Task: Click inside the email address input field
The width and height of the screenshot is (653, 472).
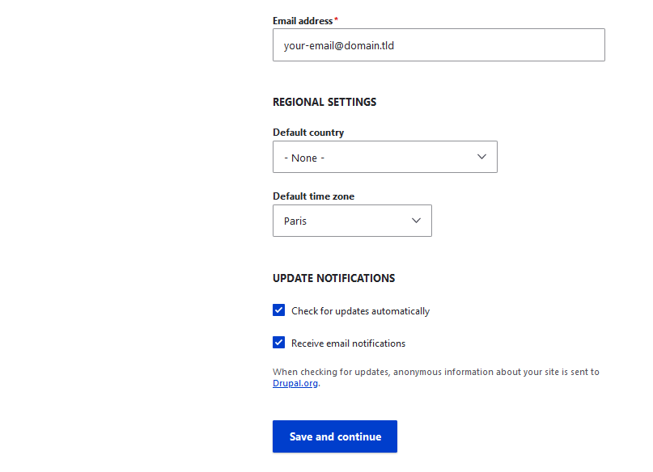Action: coord(439,44)
